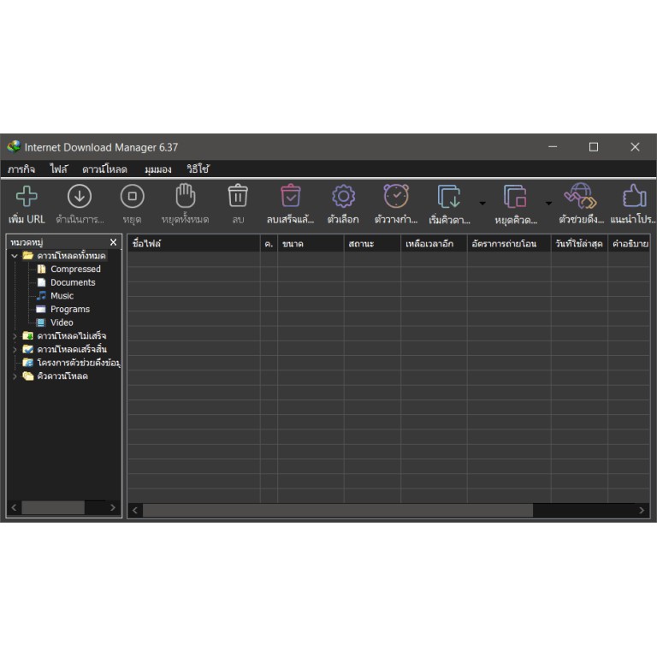Select ดาวน์โหลดทั้งหมด folder in tree

coord(71,256)
